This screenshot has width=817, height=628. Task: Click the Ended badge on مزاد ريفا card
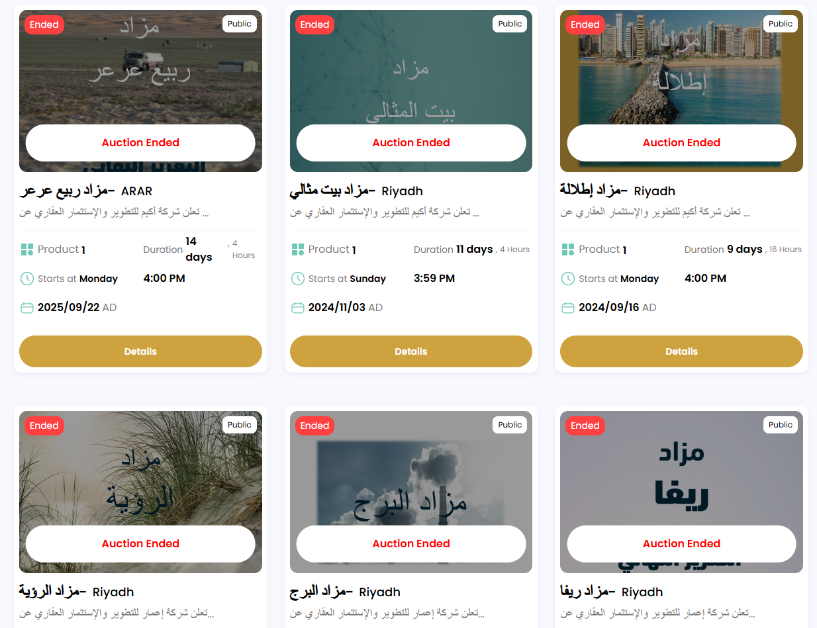[585, 426]
